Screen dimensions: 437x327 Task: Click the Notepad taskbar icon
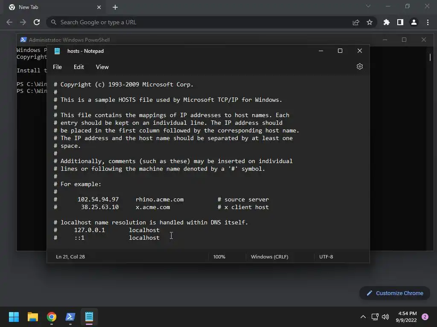click(x=89, y=317)
